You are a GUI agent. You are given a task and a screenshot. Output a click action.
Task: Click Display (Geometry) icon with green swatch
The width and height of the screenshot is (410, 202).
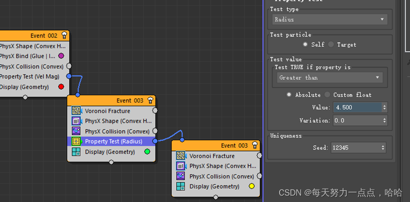click(x=76, y=152)
